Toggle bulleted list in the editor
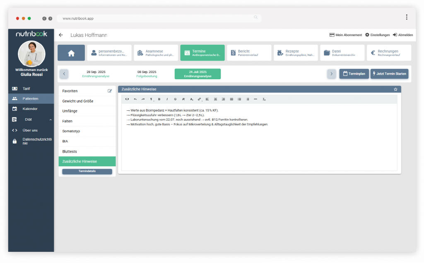Screen dimensions: 424x263 tap(239, 99)
